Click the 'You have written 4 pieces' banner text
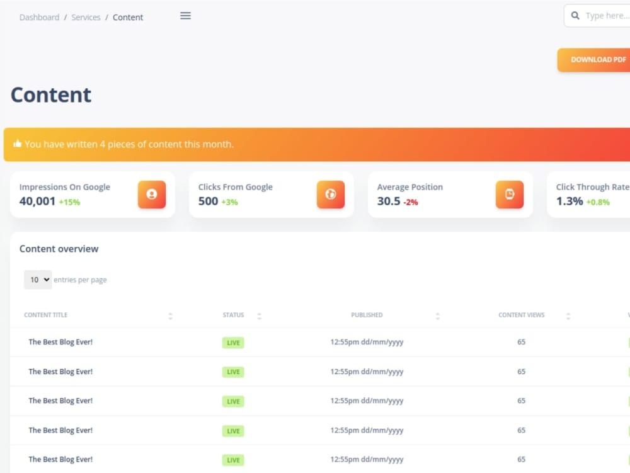630x473 pixels. coord(129,144)
